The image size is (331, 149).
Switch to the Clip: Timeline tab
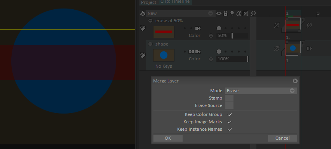click(x=175, y=2)
